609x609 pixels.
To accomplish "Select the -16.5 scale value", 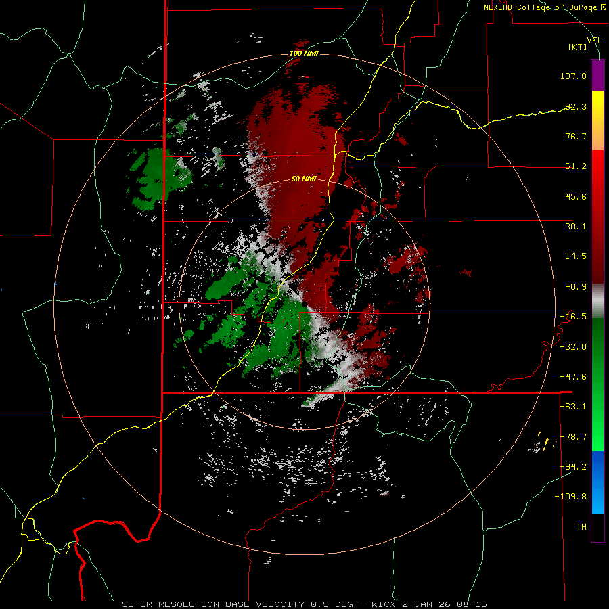I will [x=573, y=317].
